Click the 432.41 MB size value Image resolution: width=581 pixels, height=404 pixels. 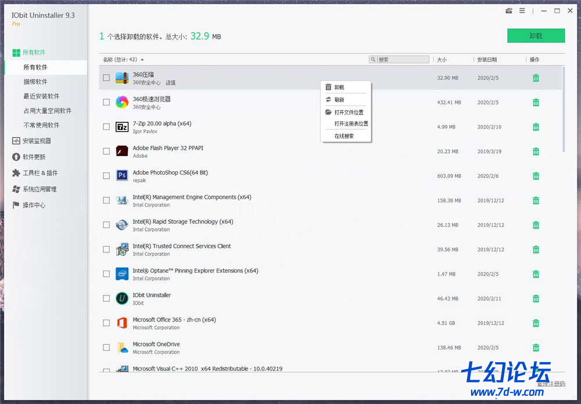click(449, 102)
